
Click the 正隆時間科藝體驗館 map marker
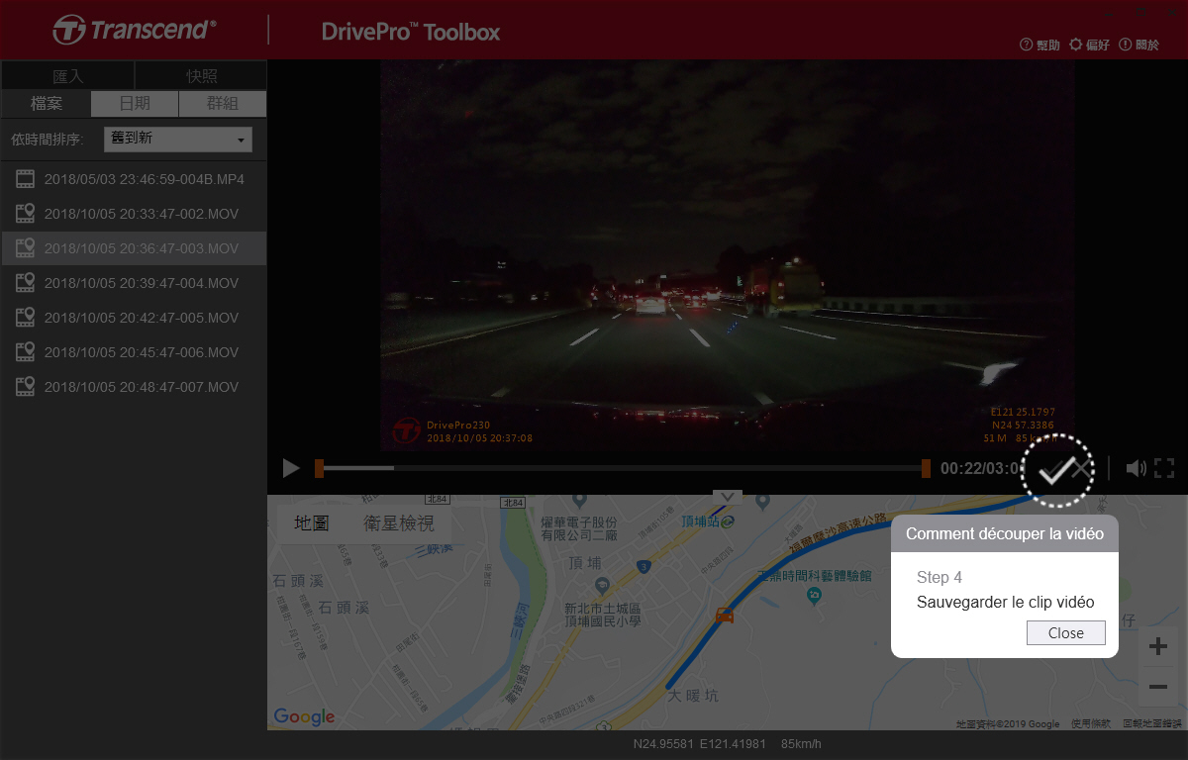coord(814,595)
